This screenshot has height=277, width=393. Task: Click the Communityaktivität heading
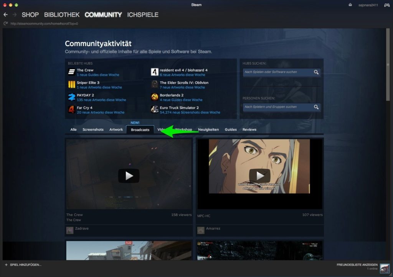(x=98, y=44)
